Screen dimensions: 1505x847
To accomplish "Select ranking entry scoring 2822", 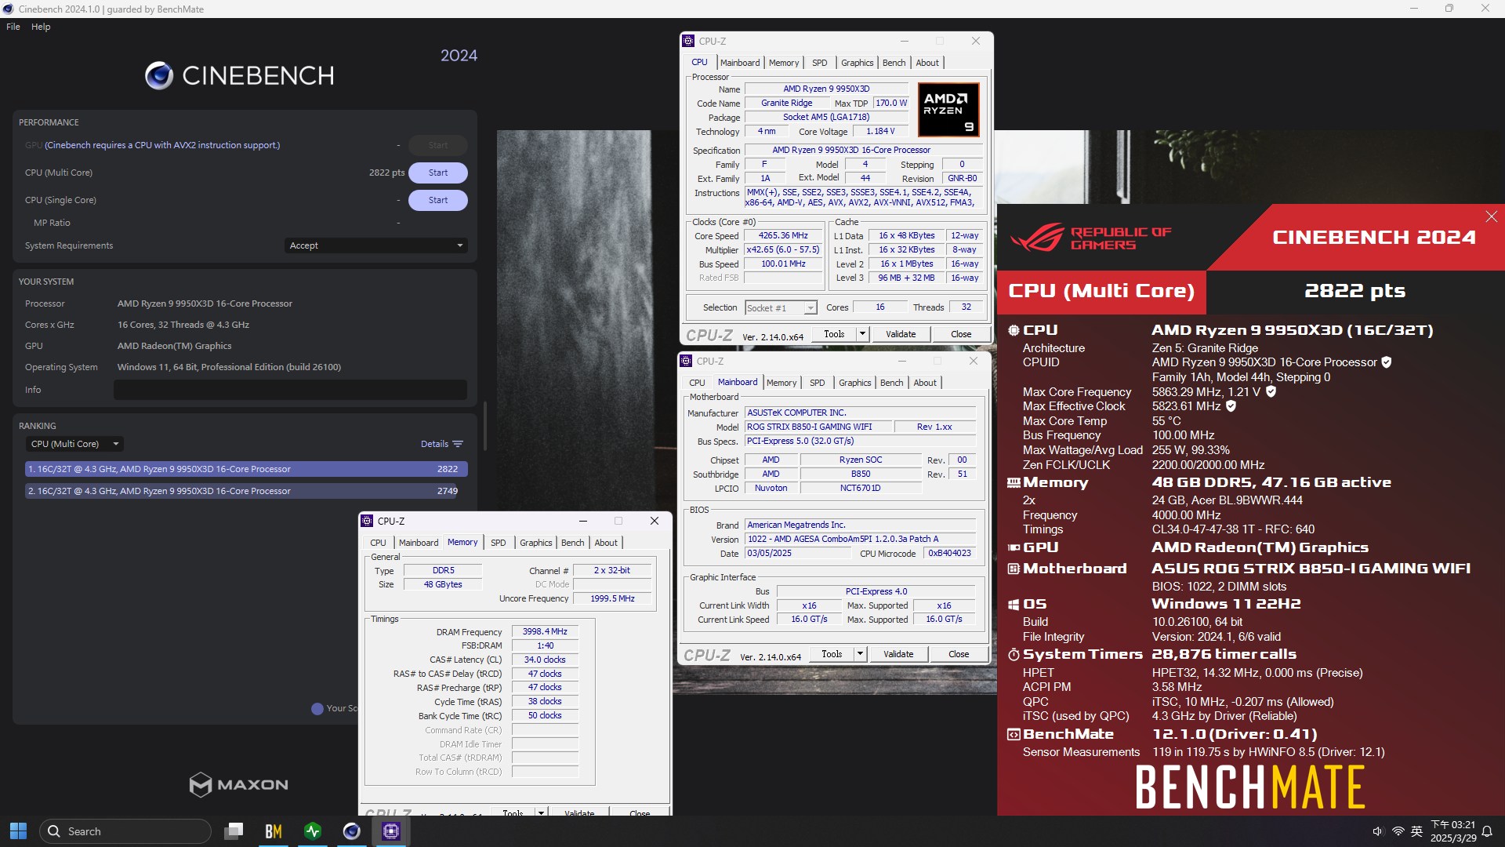I will [246, 469].
